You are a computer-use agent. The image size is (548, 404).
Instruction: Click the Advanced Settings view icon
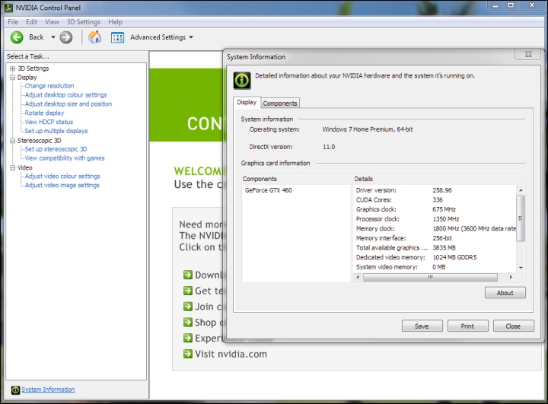pos(117,37)
